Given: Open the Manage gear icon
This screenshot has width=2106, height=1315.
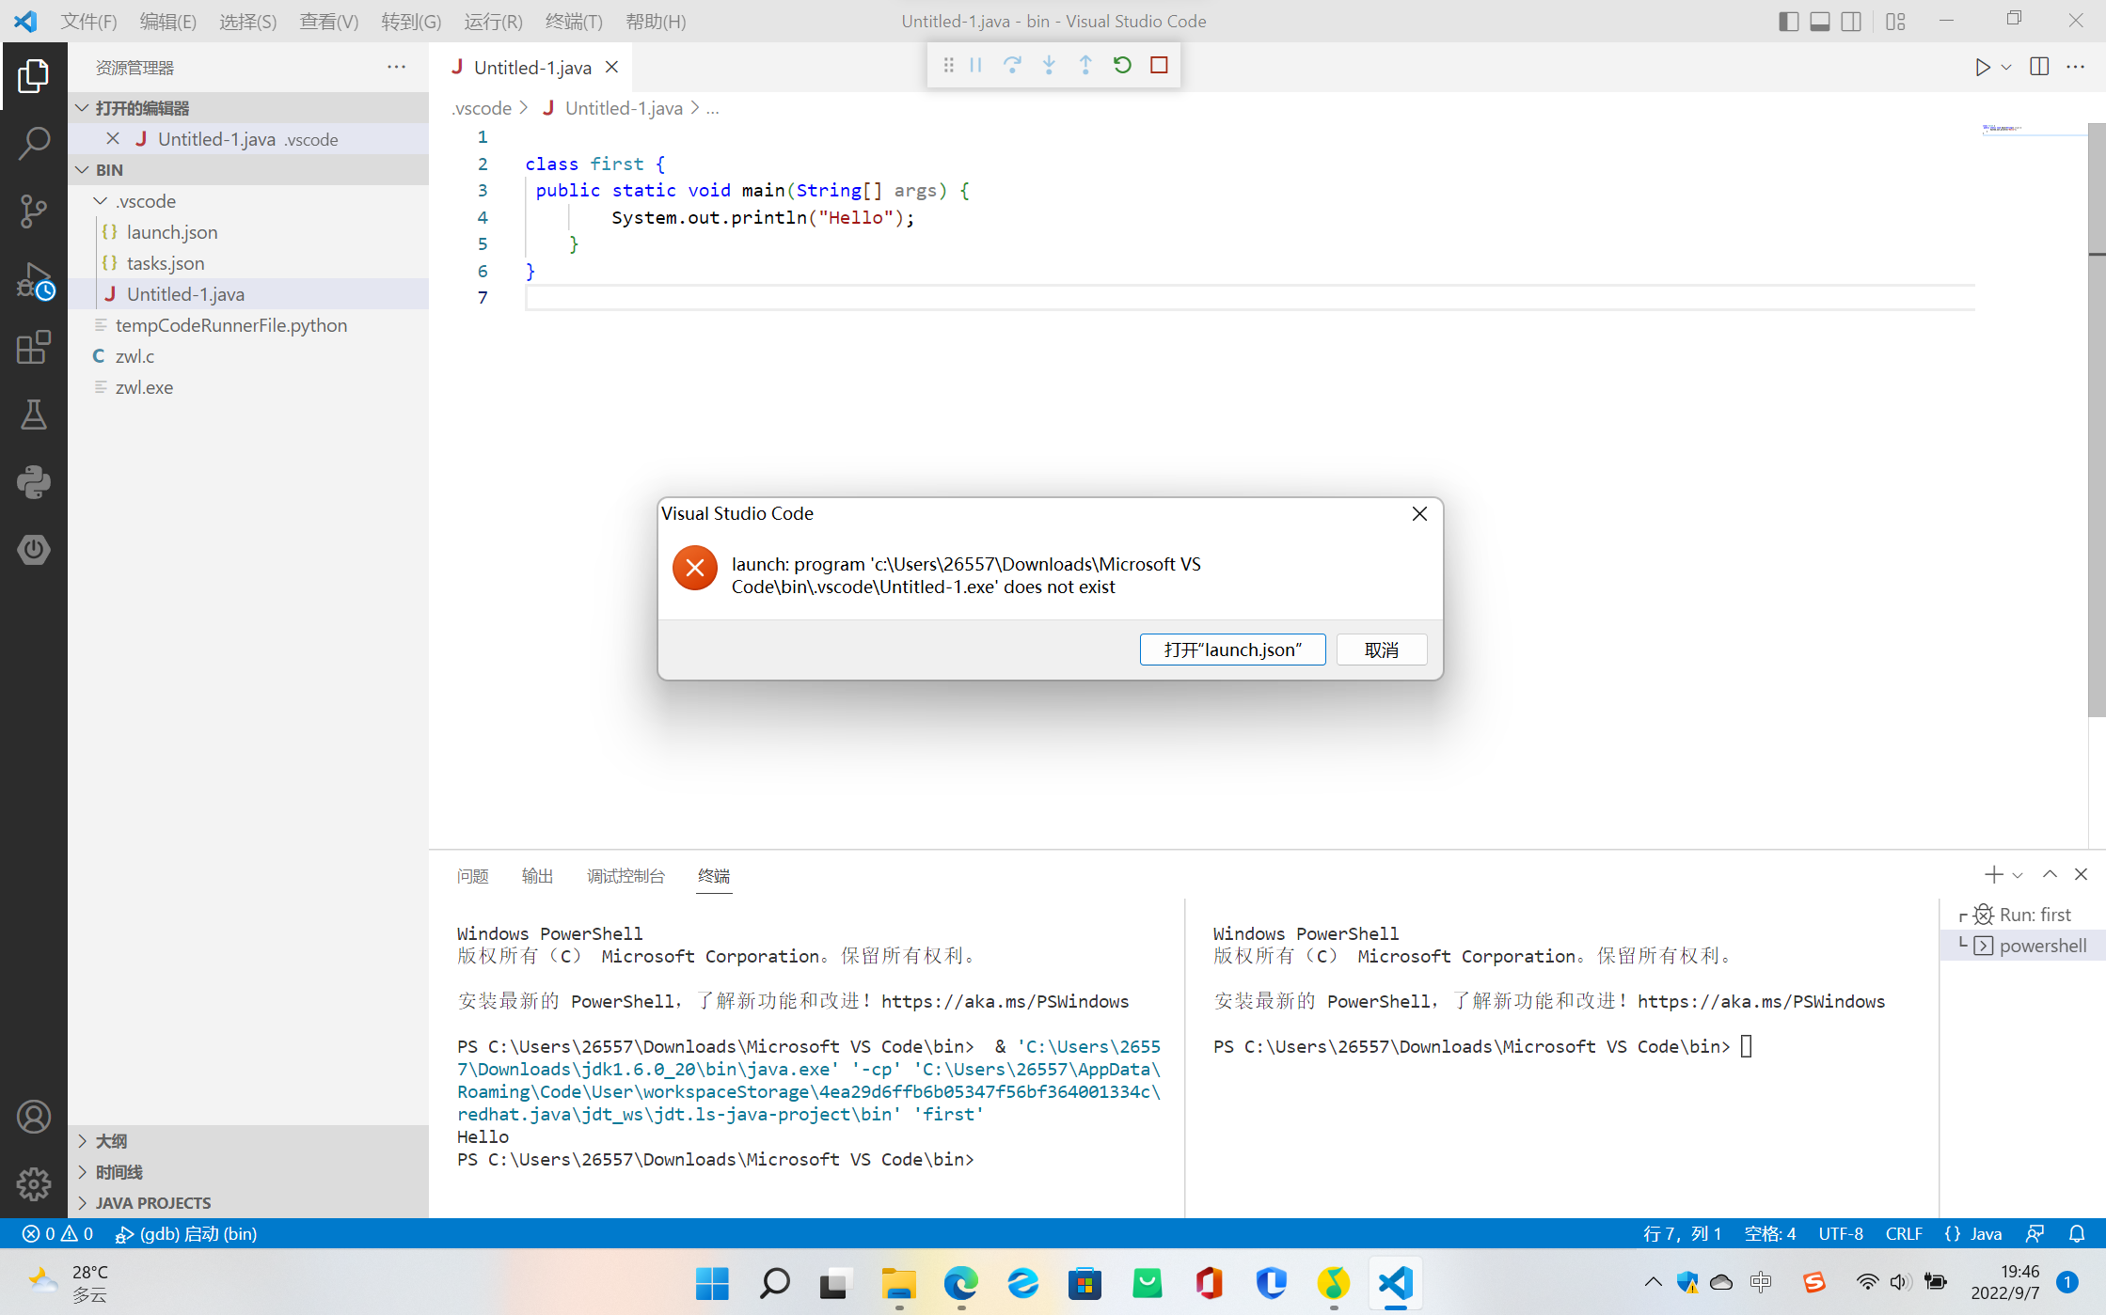Looking at the screenshot, I should (34, 1184).
